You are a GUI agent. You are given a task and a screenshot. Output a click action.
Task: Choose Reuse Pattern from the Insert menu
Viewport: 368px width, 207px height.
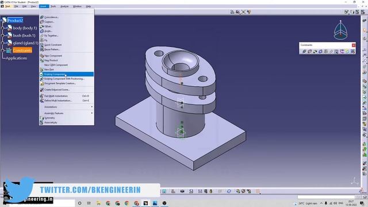[67, 49]
